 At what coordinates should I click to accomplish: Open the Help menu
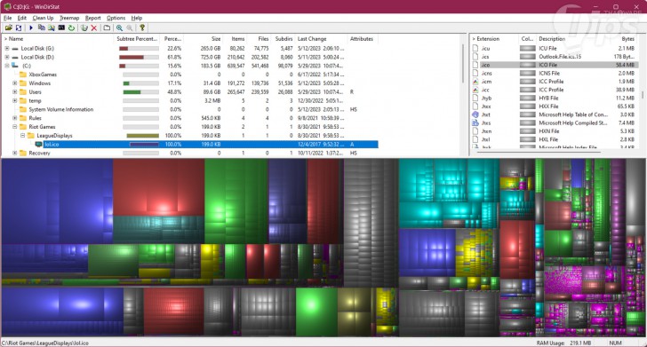tap(137, 18)
